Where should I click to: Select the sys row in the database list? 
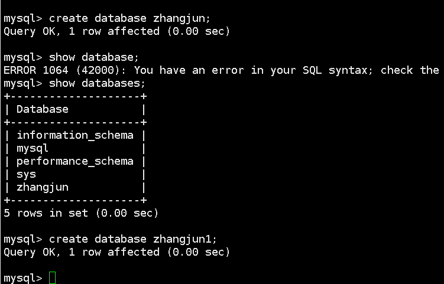[x=26, y=174]
